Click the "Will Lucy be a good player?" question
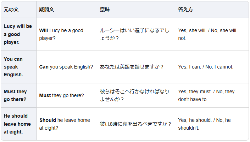 [x=61, y=34]
